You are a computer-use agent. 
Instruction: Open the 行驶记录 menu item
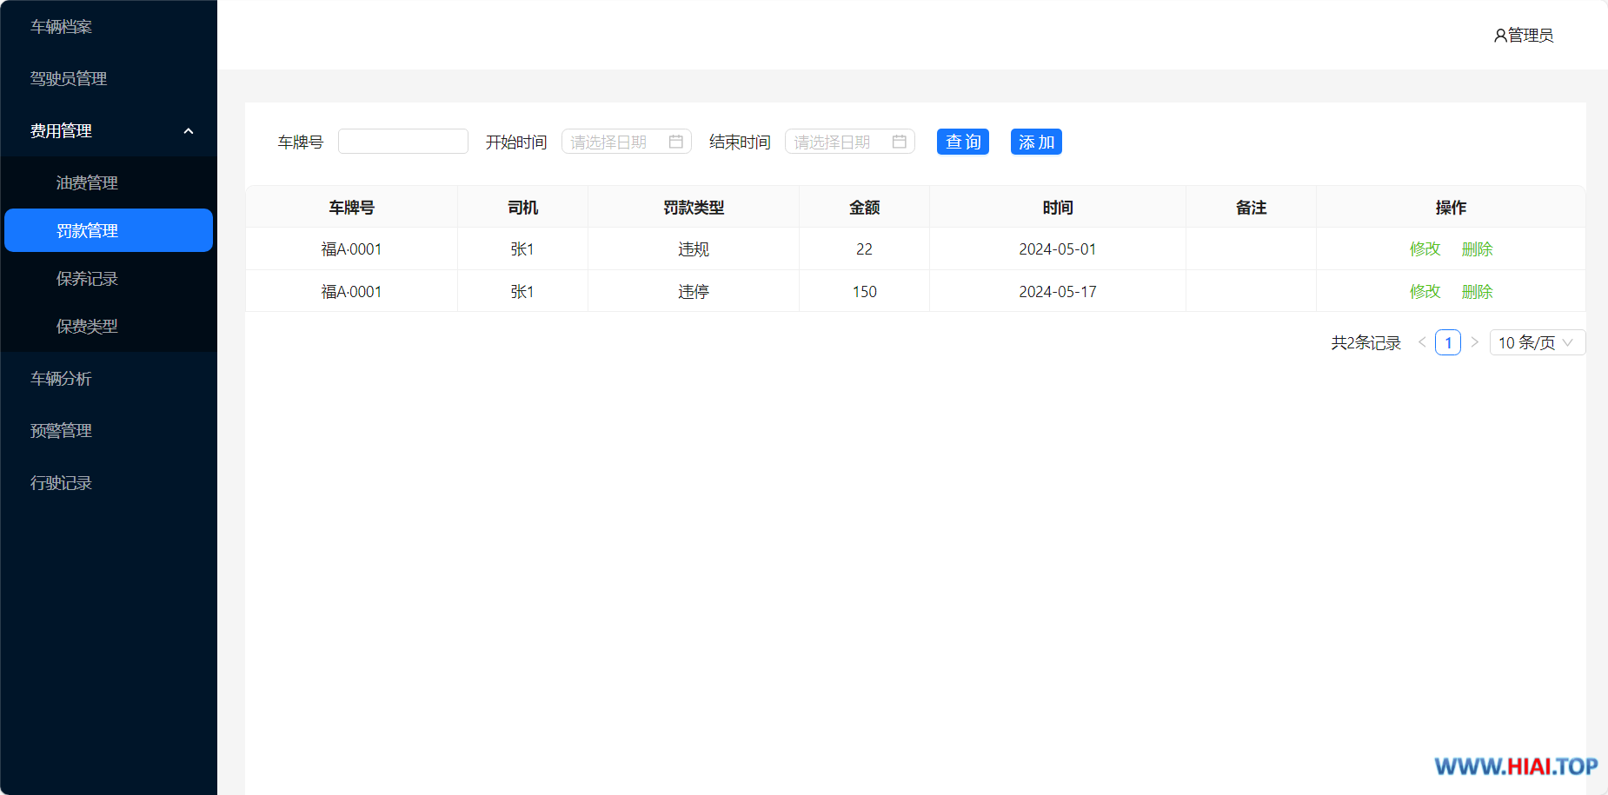(x=109, y=482)
